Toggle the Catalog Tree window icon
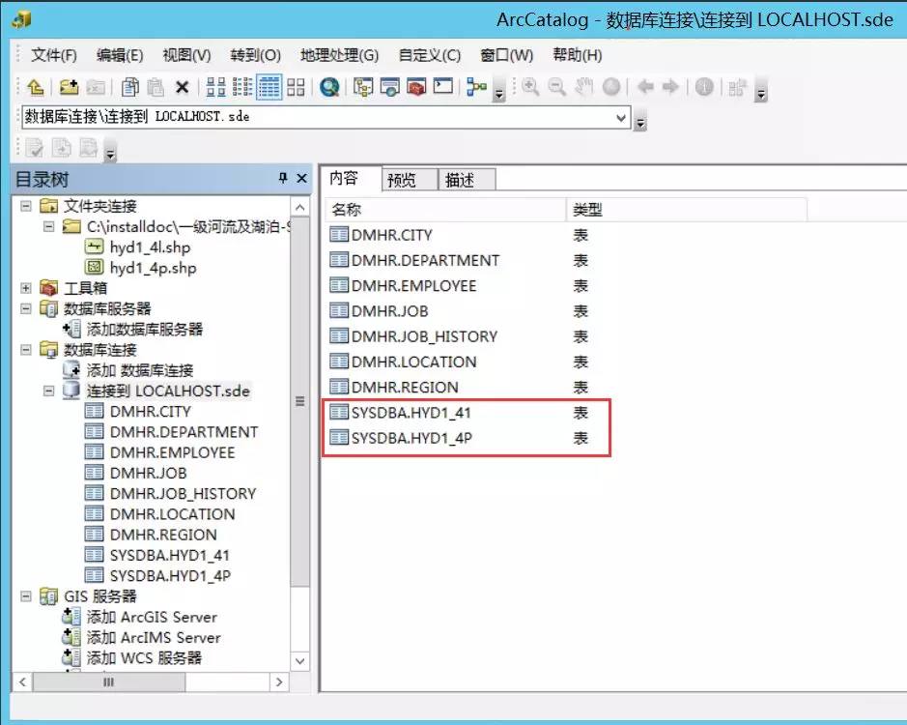The image size is (907, 725). [363, 87]
